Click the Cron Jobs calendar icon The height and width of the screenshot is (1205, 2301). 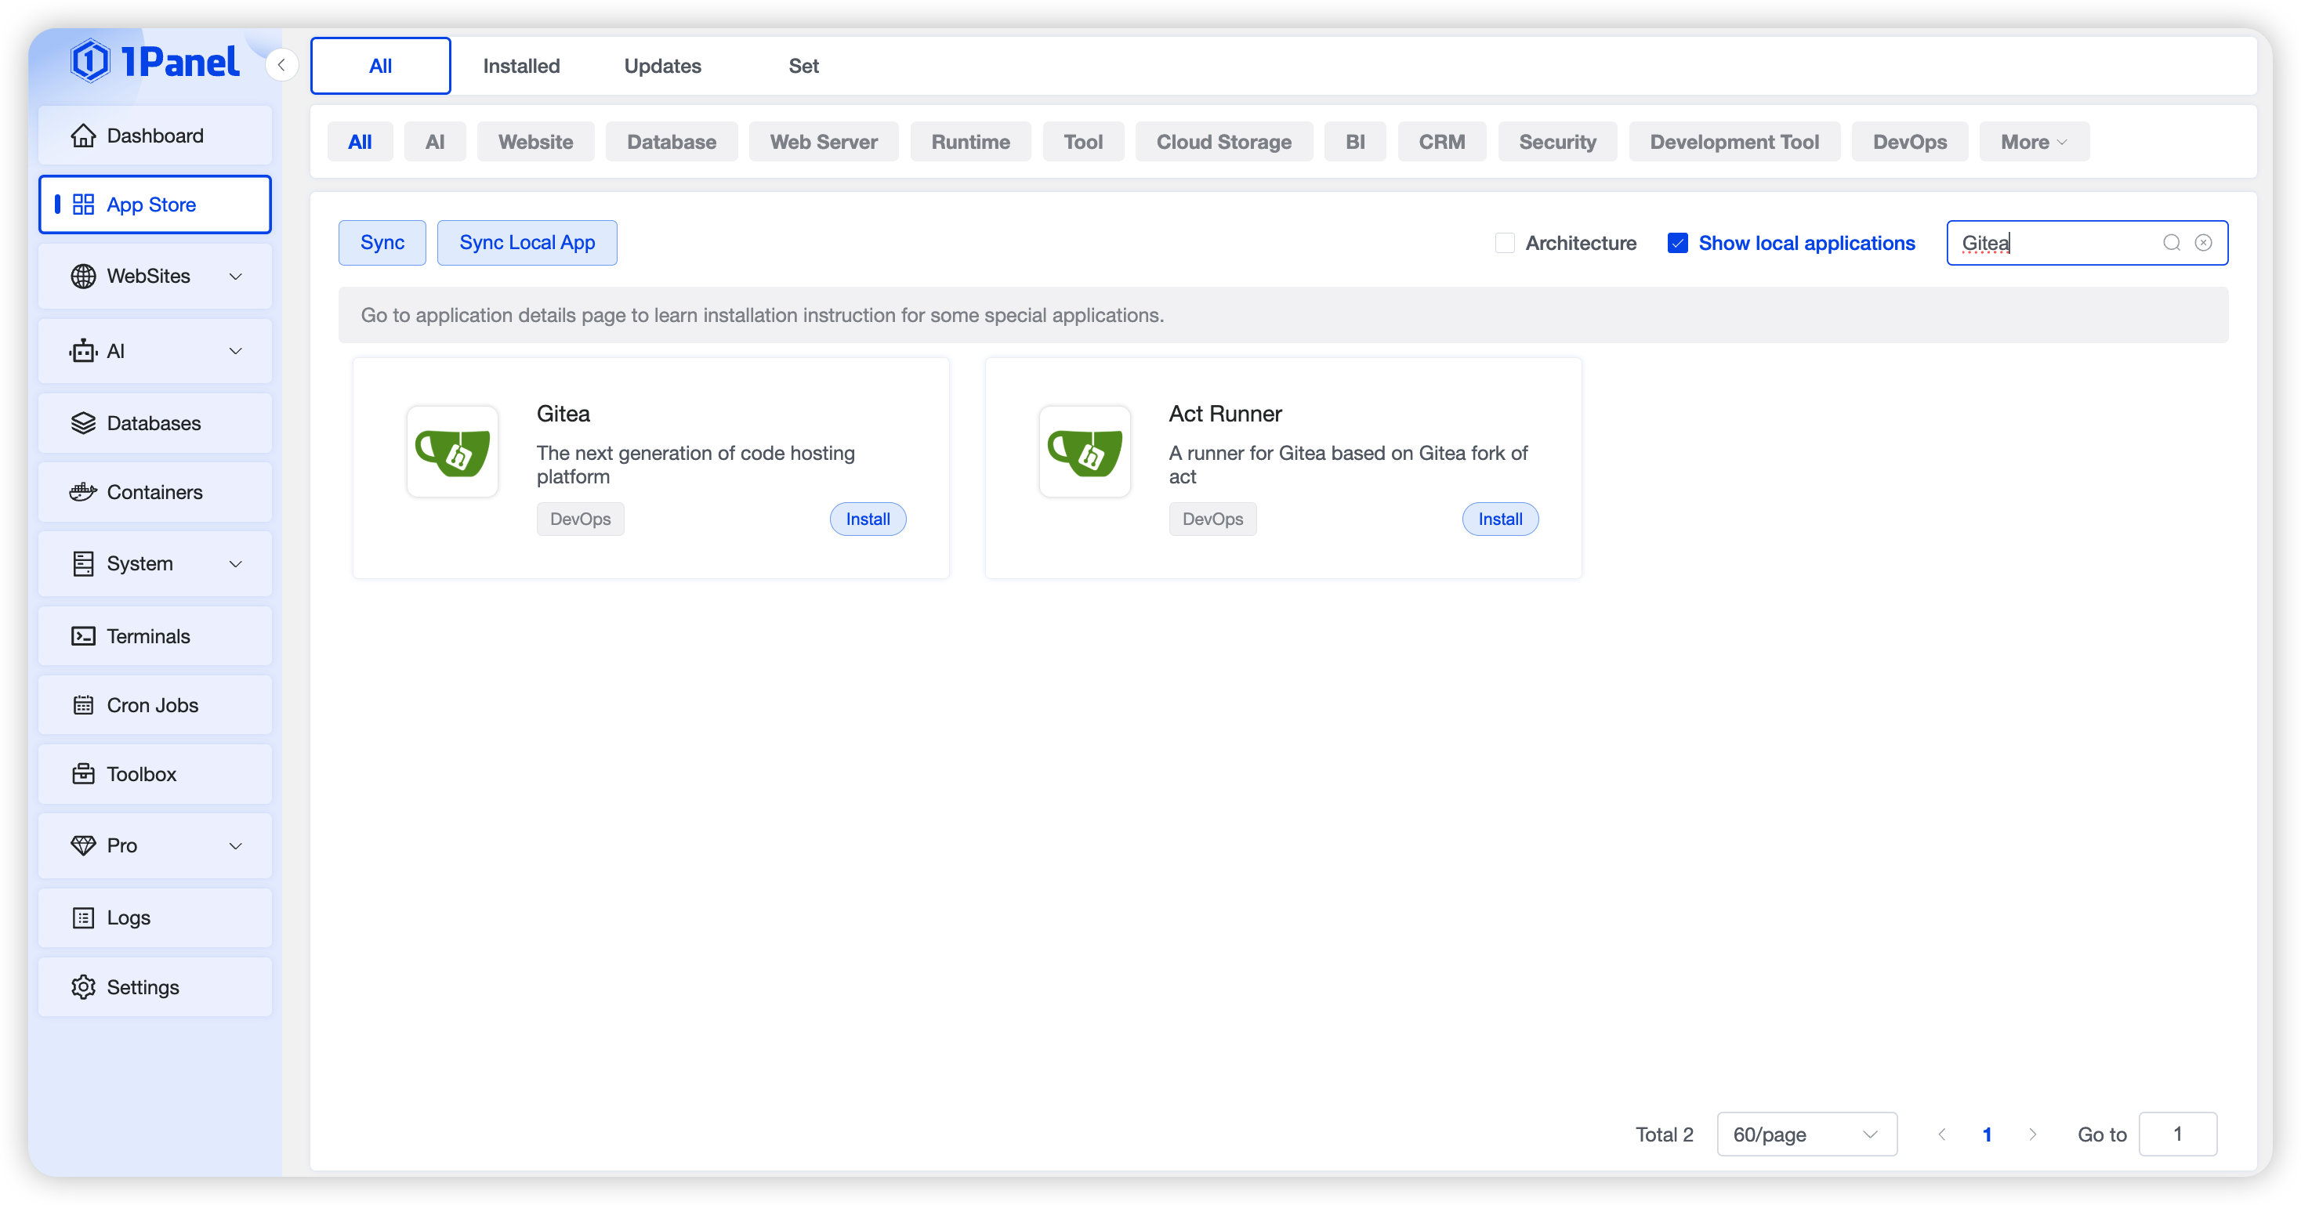(x=83, y=706)
